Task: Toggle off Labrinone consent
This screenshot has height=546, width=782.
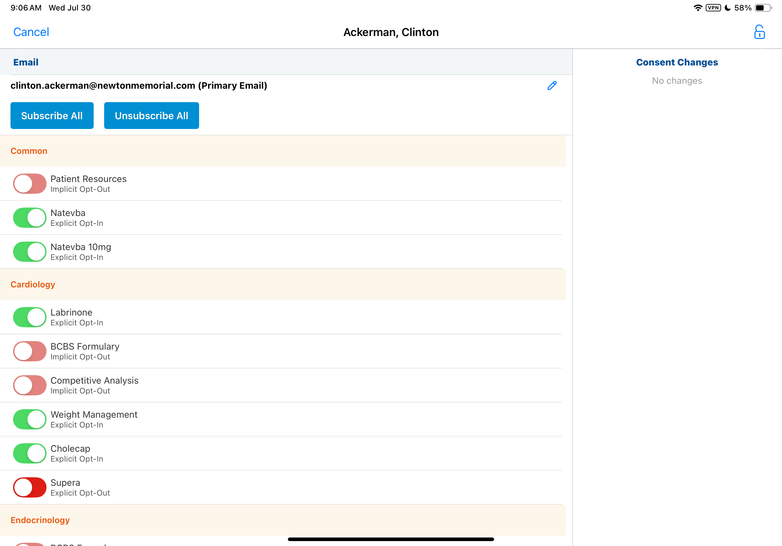Action: [29, 317]
